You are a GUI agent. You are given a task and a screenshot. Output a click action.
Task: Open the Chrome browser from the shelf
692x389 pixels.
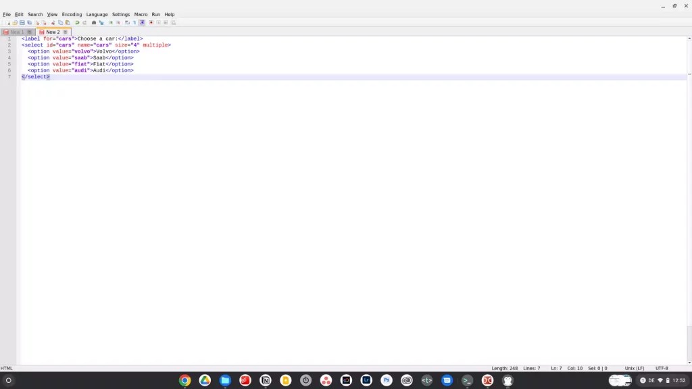coord(184,380)
